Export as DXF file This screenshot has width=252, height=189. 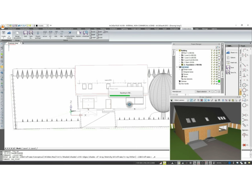(x=99, y=32)
